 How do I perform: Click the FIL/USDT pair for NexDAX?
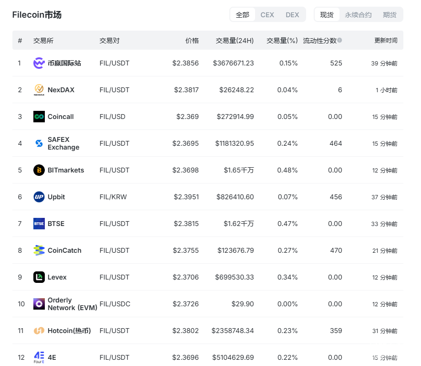pyautogui.click(x=114, y=90)
